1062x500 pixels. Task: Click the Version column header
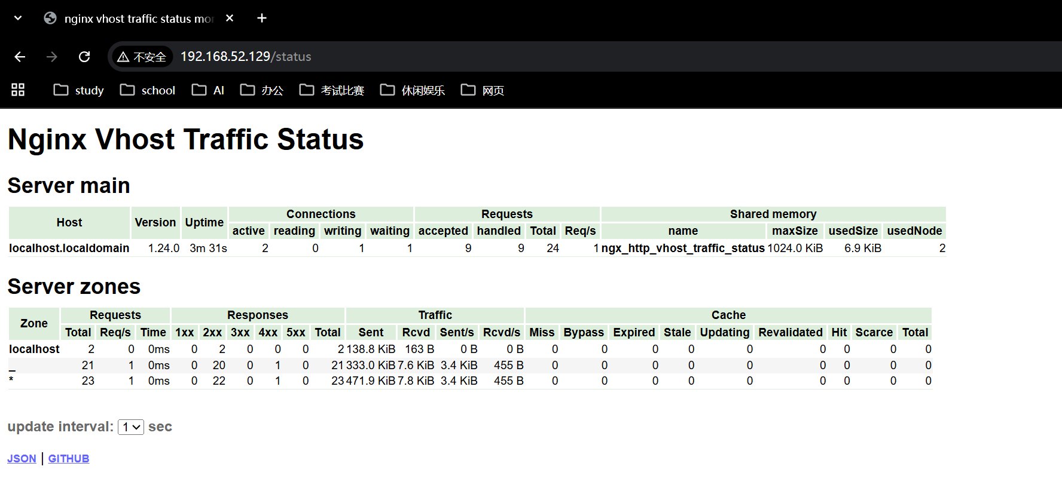(x=155, y=222)
